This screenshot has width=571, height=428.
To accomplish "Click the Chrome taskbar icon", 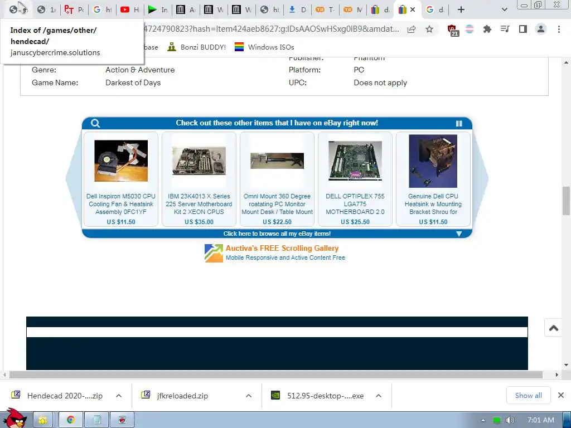I will 71,420.
